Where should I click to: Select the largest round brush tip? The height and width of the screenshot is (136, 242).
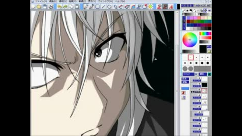pos(208,63)
